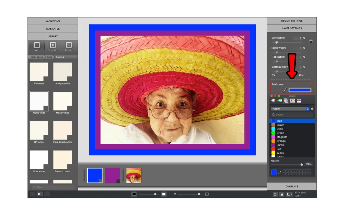Open the crop orientation dropdown
Viewport: 344px width, 215px height.
(289, 194)
